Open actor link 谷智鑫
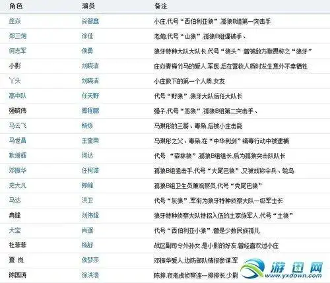The width and height of the screenshot is (330, 283). (90, 21)
